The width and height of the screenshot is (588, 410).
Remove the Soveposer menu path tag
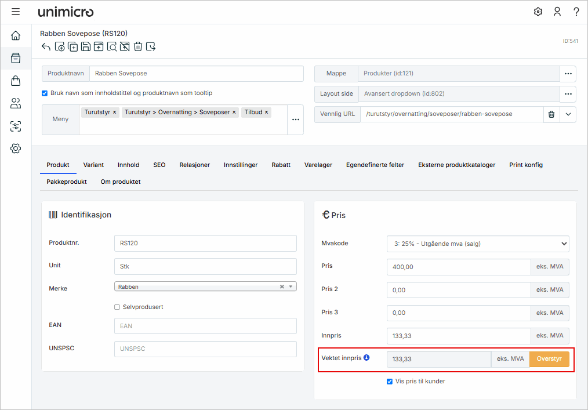234,112
